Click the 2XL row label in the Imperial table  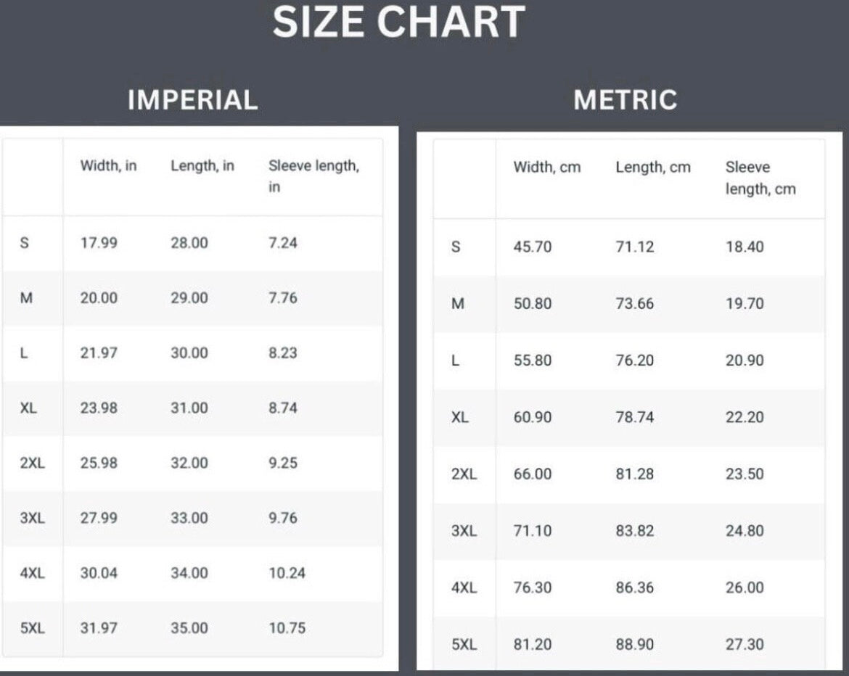[x=33, y=463]
